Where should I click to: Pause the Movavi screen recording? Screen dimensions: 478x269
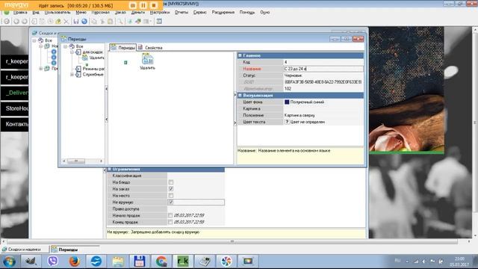[x=143, y=5]
